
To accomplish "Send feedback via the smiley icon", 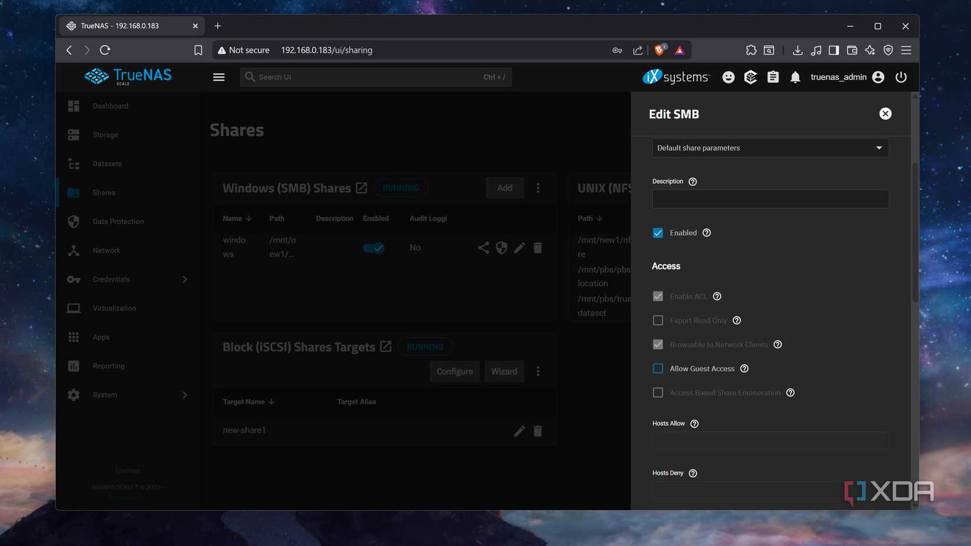I will [728, 76].
